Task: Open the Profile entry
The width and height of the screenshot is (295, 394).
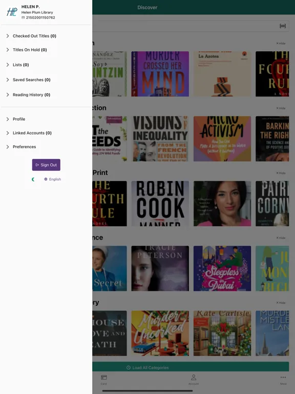Action: coord(19,119)
